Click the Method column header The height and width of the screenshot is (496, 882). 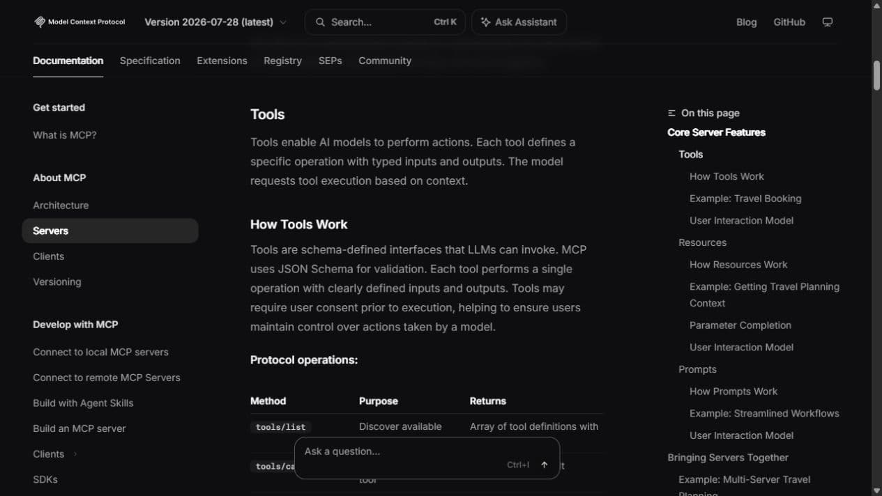268,401
